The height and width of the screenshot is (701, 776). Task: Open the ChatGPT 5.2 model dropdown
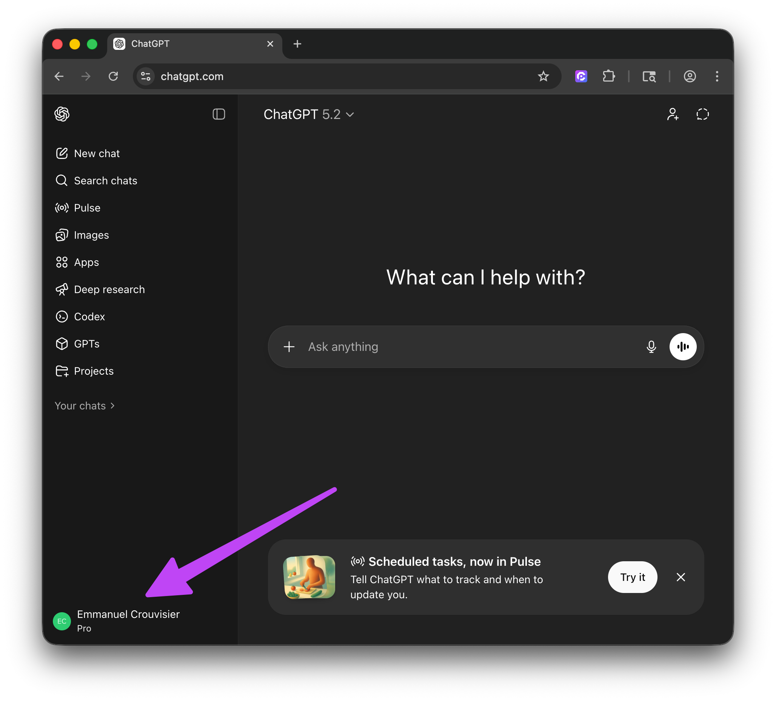[309, 114]
